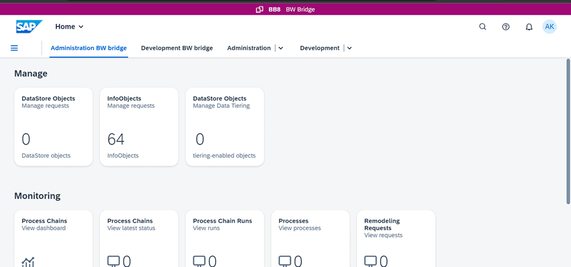571x267 pixels.
Task: Click the copy icon beside BB8
Action: click(x=259, y=9)
